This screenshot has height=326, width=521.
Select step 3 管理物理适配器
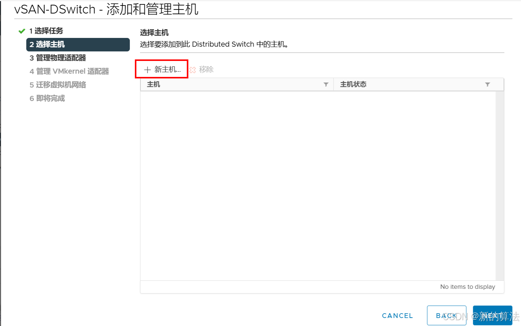coord(58,58)
